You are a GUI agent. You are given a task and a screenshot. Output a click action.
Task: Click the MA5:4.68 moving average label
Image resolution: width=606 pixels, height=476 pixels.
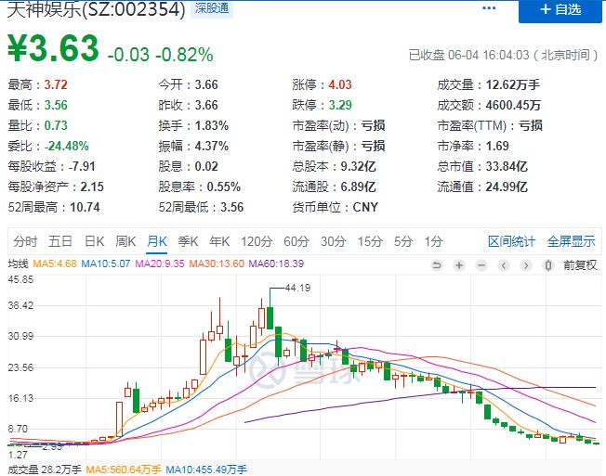click(55, 264)
